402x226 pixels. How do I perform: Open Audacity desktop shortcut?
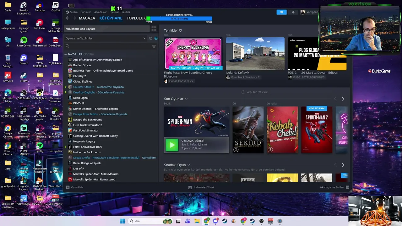point(40,7)
